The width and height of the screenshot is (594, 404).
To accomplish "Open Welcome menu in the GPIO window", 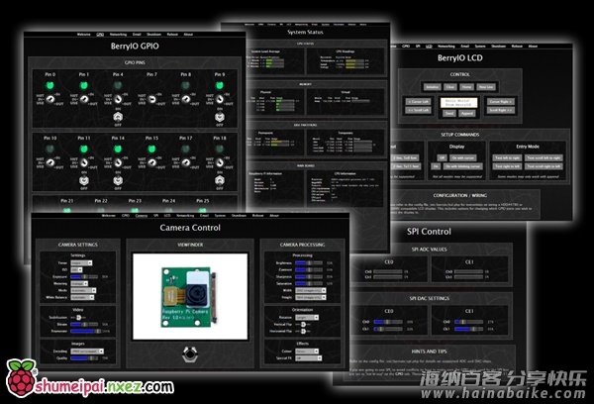I will (84, 35).
